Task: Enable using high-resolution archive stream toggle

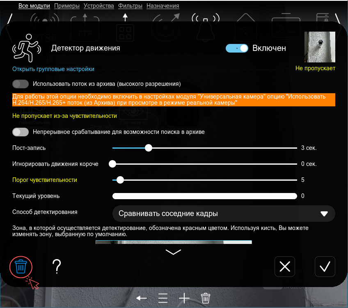Action: [21, 84]
